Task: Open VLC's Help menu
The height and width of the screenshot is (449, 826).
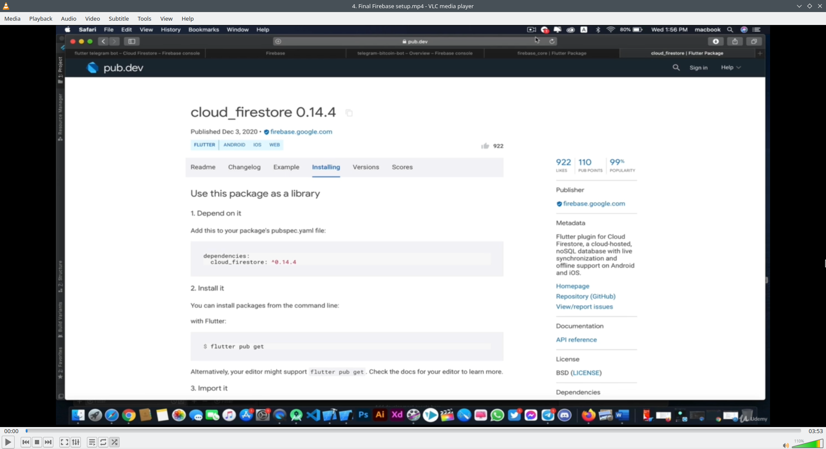Action: coord(188,19)
